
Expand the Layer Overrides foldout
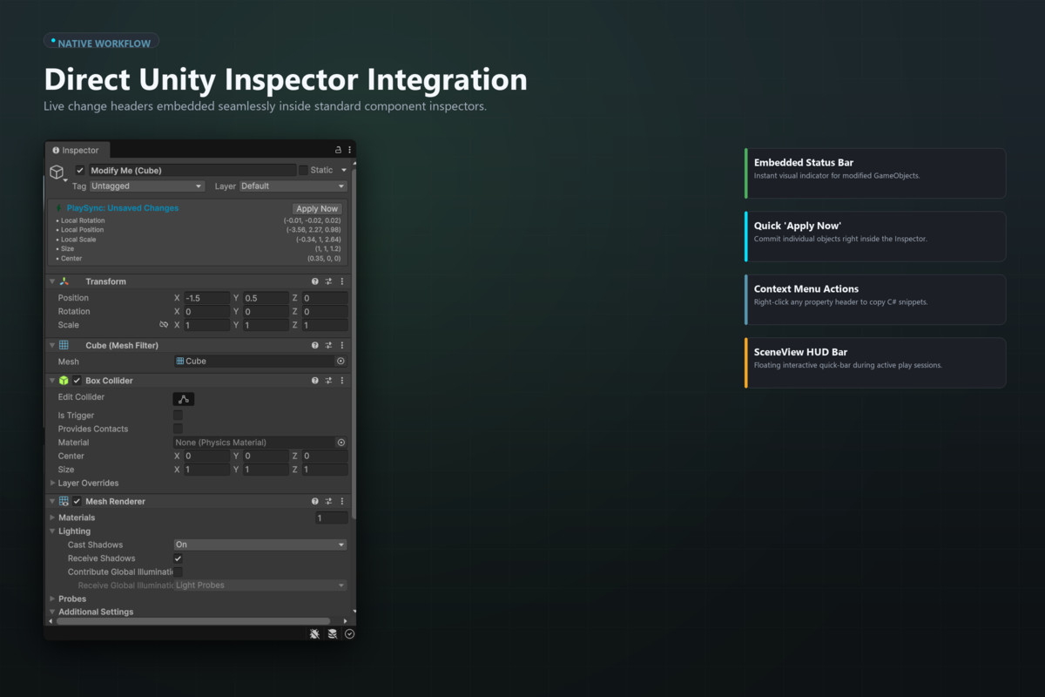(x=52, y=483)
